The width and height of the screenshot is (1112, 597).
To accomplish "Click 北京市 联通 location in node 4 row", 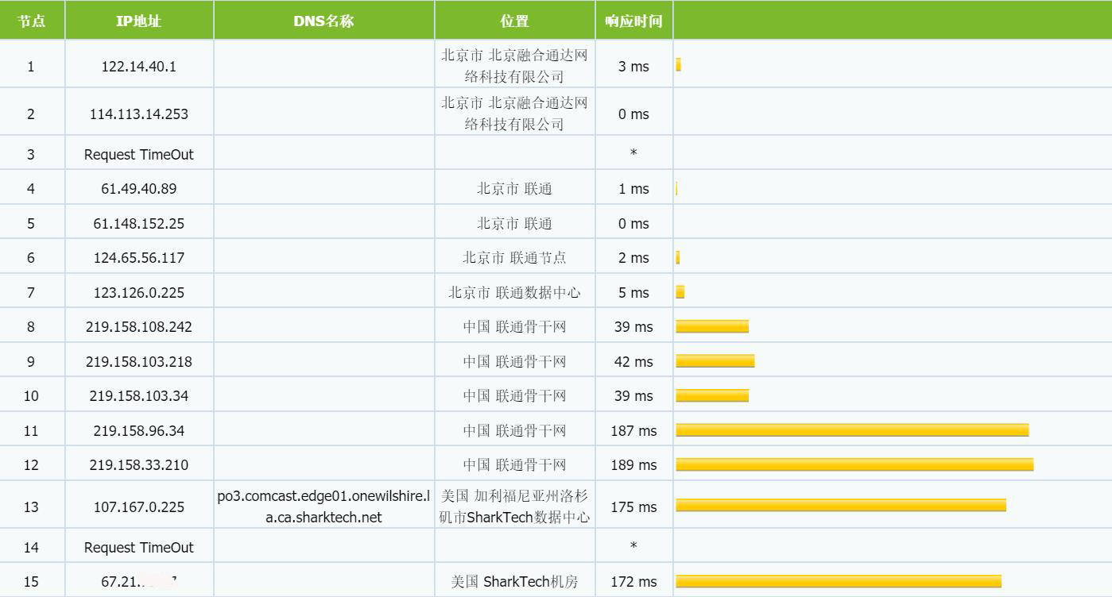I will pyautogui.click(x=514, y=189).
